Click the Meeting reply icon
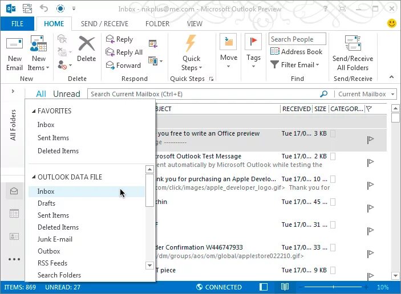The width and height of the screenshot is (401, 294). [153, 44]
